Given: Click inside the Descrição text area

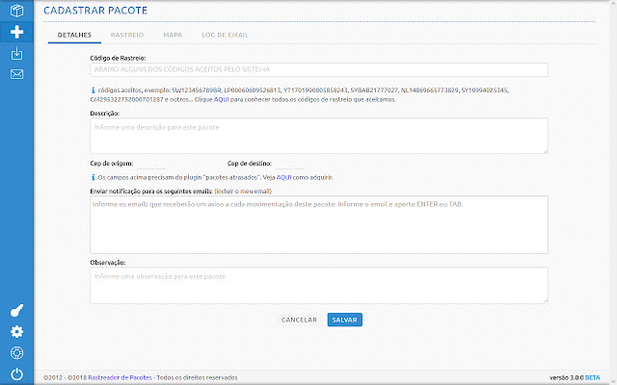Looking at the screenshot, I should pyautogui.click(x=317, y=135).
